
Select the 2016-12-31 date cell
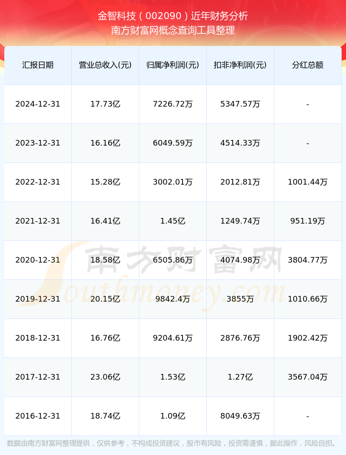(x=38, y=416)
